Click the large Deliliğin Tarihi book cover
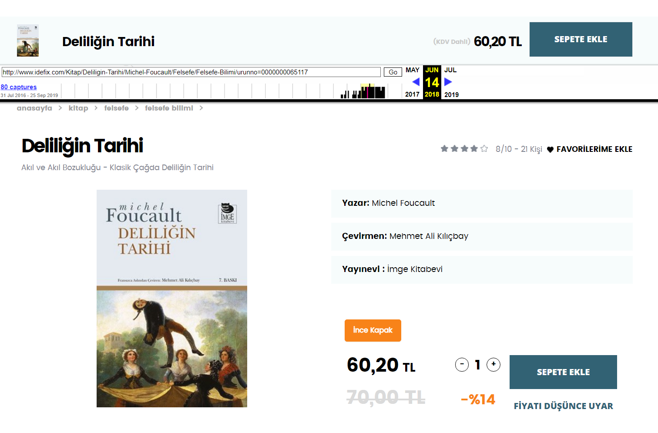 (172, 299)
